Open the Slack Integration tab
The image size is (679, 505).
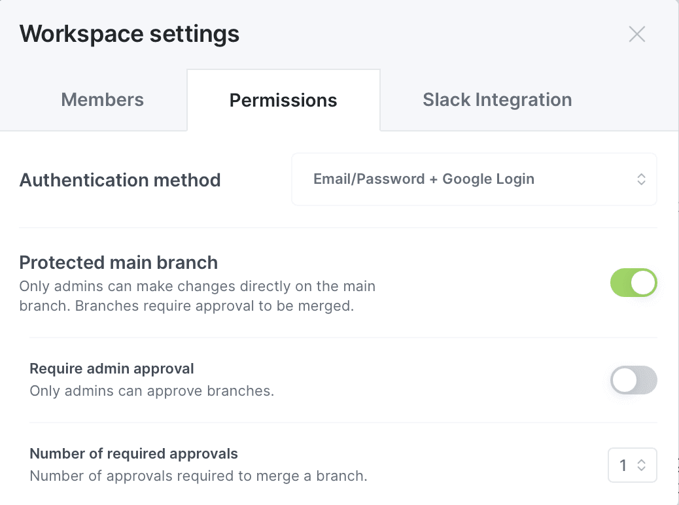point(497,100)
